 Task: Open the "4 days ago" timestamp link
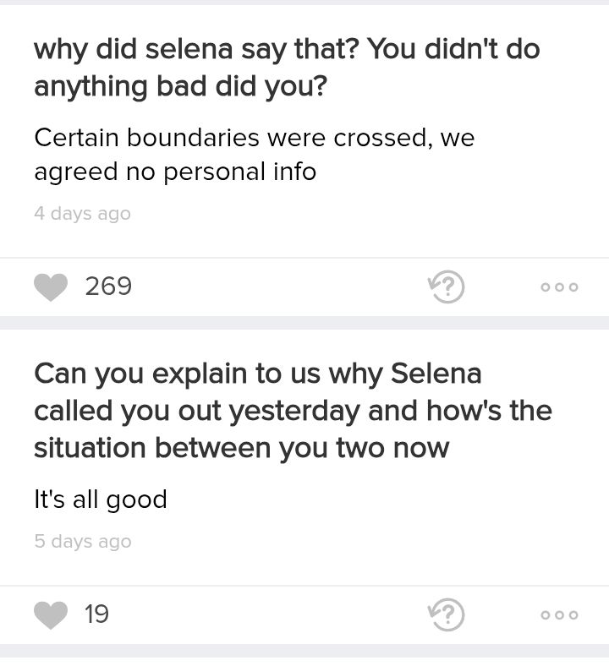(82, 214)
